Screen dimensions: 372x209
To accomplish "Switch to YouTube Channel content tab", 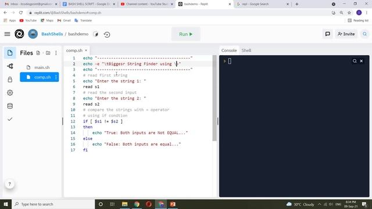I will (146, 4).
